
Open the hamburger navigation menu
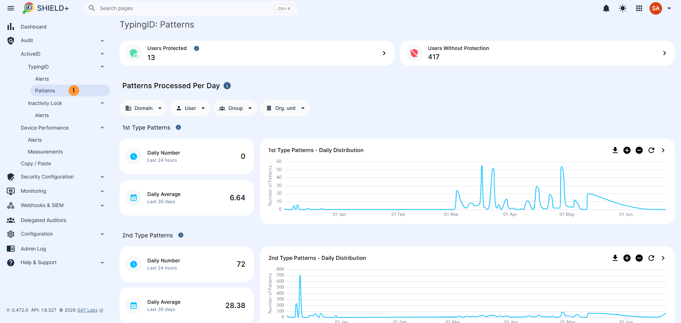11,8
